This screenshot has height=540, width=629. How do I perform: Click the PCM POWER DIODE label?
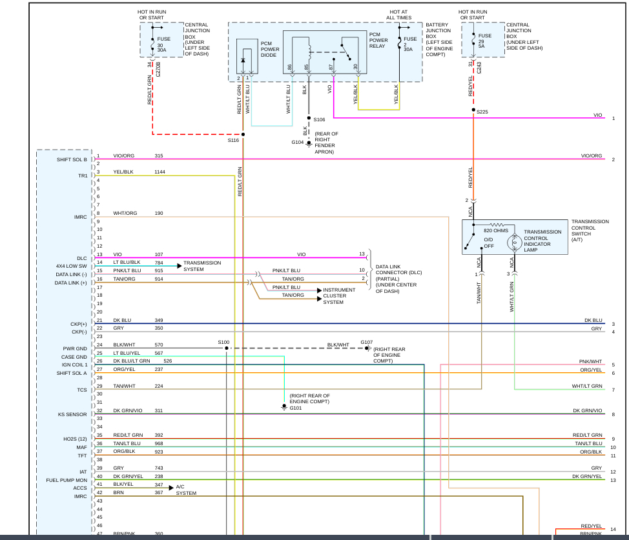(x=269, y=49)
